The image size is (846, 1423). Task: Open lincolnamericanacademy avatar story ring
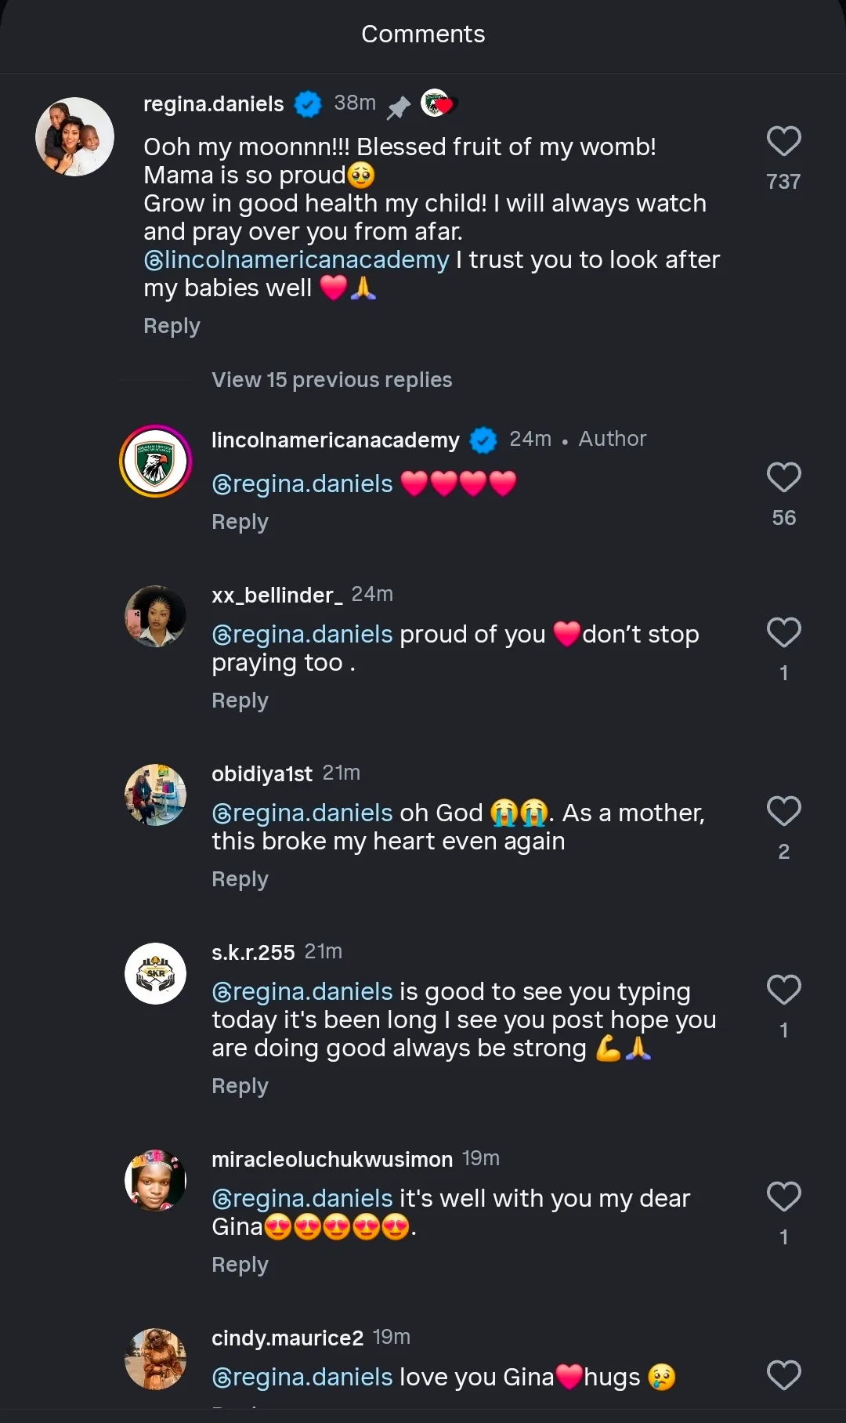tap(156, 462)
